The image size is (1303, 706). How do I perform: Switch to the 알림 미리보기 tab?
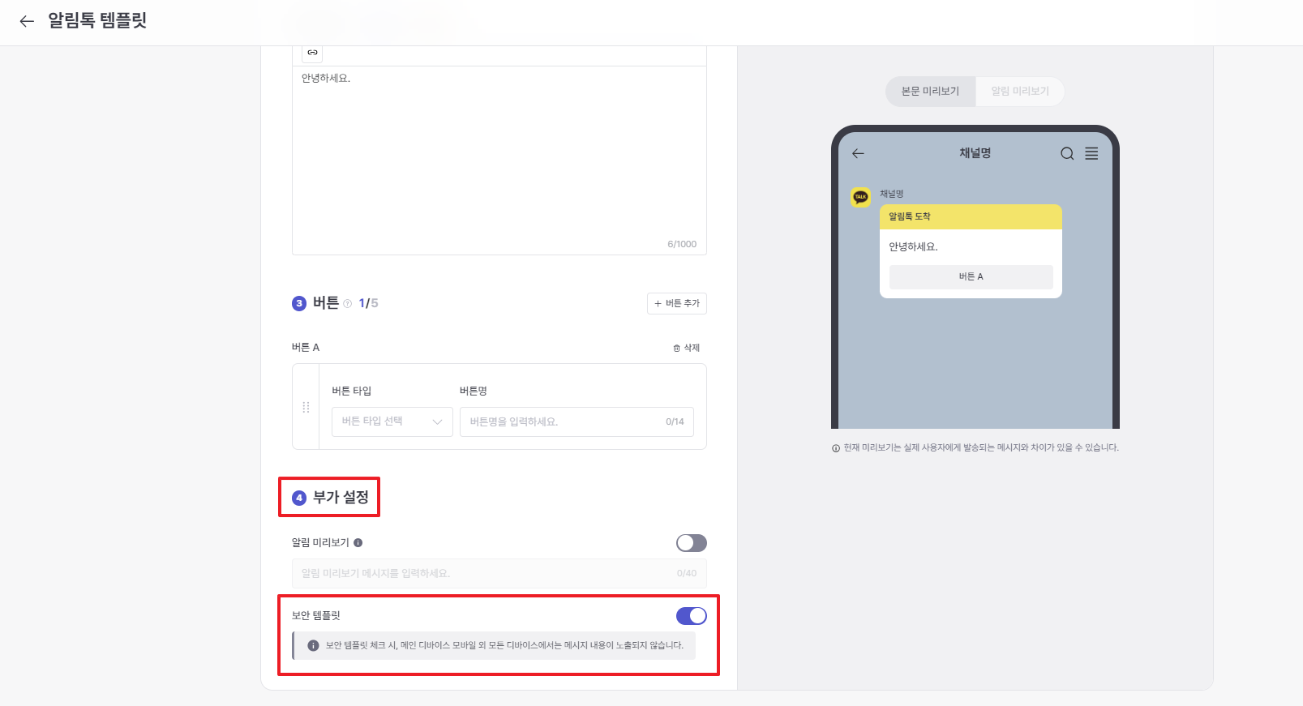1020,92
